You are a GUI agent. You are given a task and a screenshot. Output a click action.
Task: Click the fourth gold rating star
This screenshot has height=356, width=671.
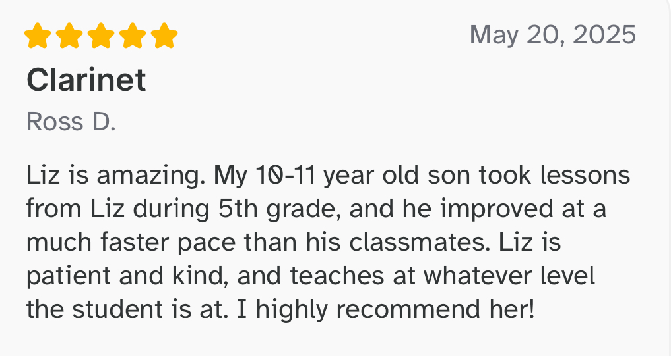[x=133, y=36]
